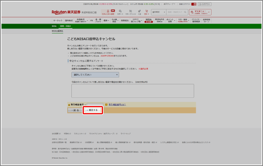Screen dimensions: 263x166
Task: Open the best execution policy footer link
Action: pyautogui.click(x=76, y=142)
